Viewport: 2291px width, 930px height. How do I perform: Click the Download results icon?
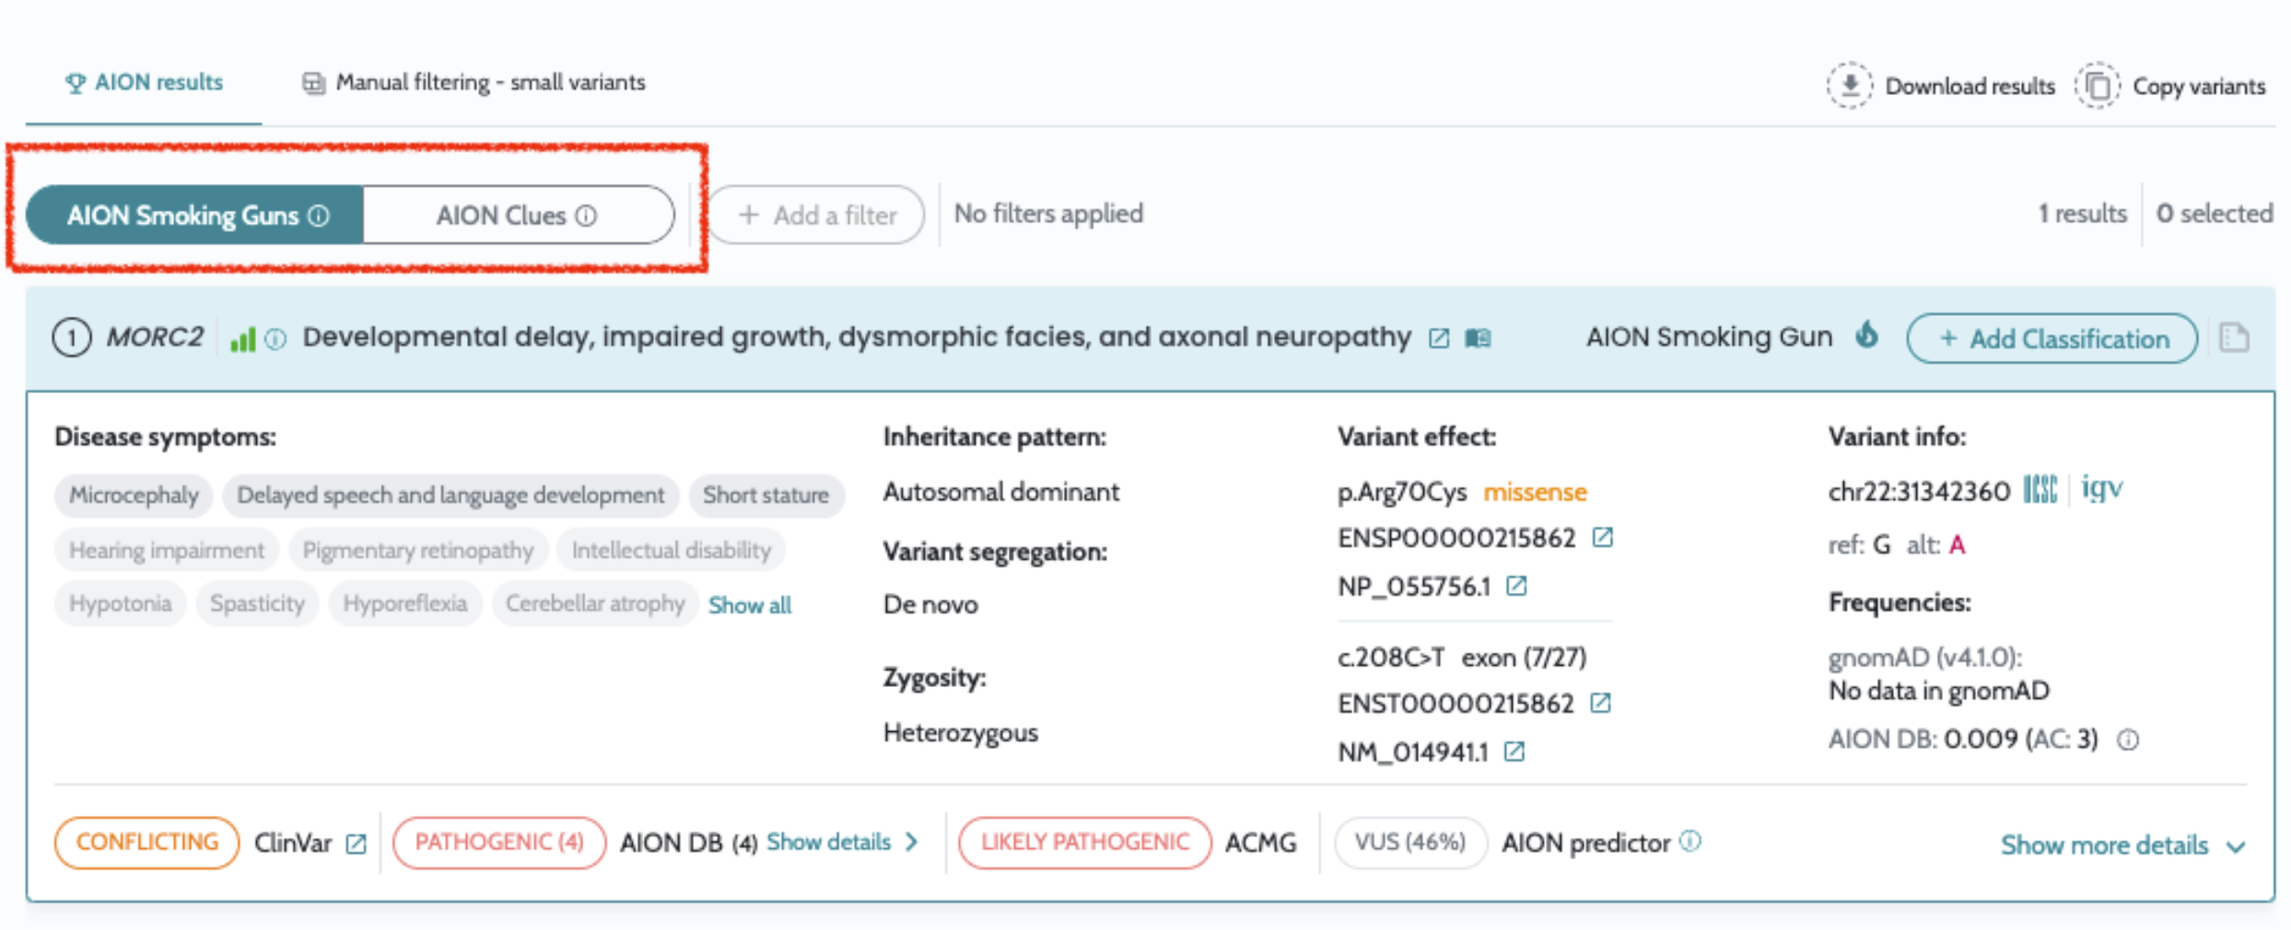1848,86
